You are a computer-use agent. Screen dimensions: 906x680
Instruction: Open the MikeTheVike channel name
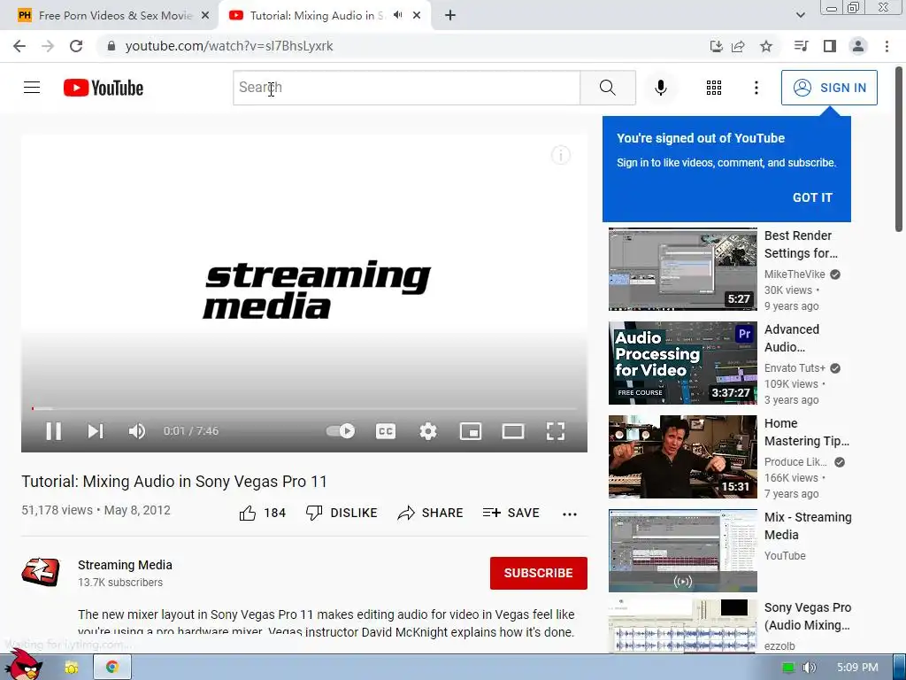click(x=795, y=274)
